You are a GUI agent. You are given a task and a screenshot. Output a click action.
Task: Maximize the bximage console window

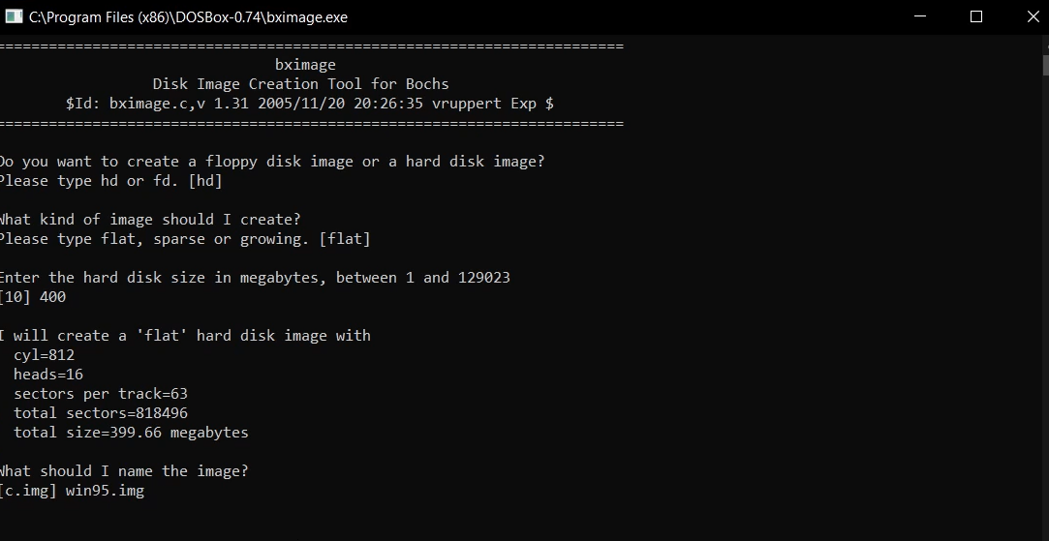pos(976,16)
